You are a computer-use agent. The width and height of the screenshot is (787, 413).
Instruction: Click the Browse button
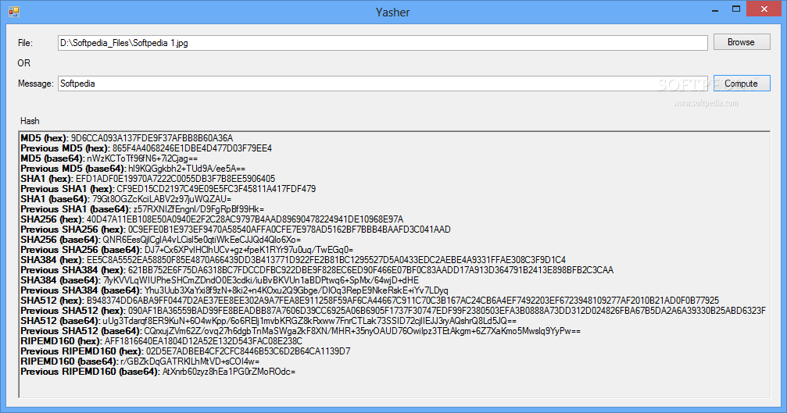(x=742, y=42)
